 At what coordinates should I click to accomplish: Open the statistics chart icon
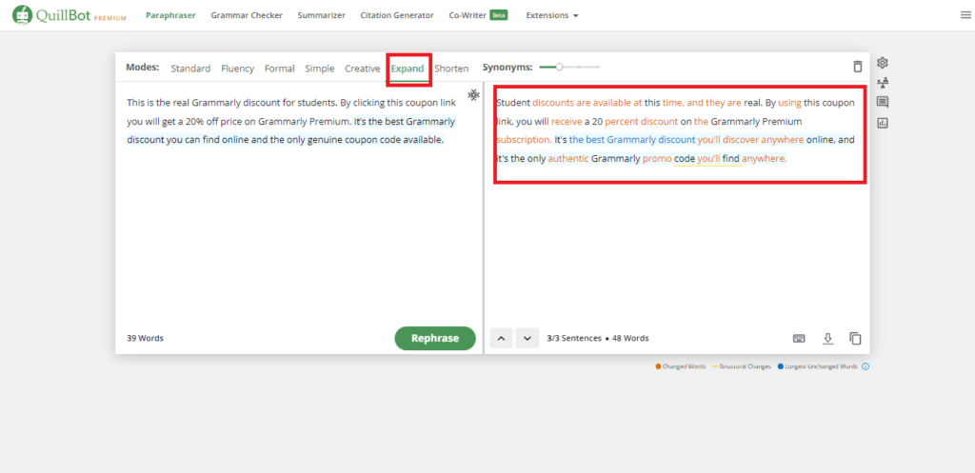[x=883, y=123]
